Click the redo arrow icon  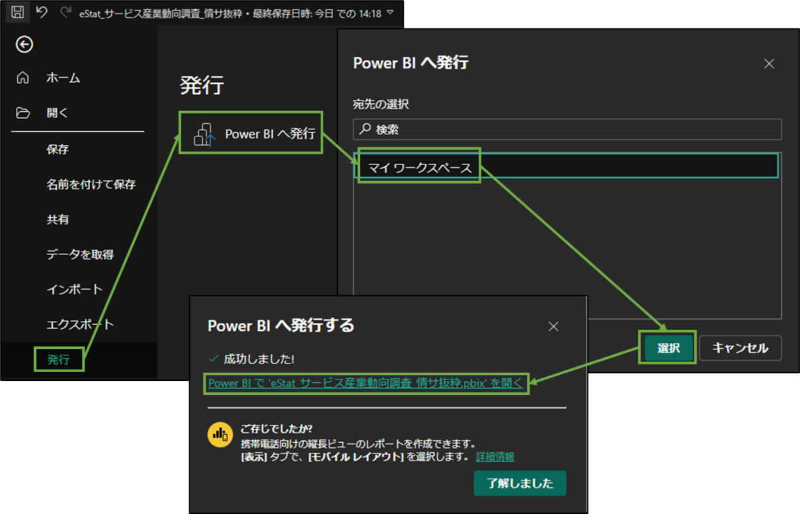click(65, 12)
